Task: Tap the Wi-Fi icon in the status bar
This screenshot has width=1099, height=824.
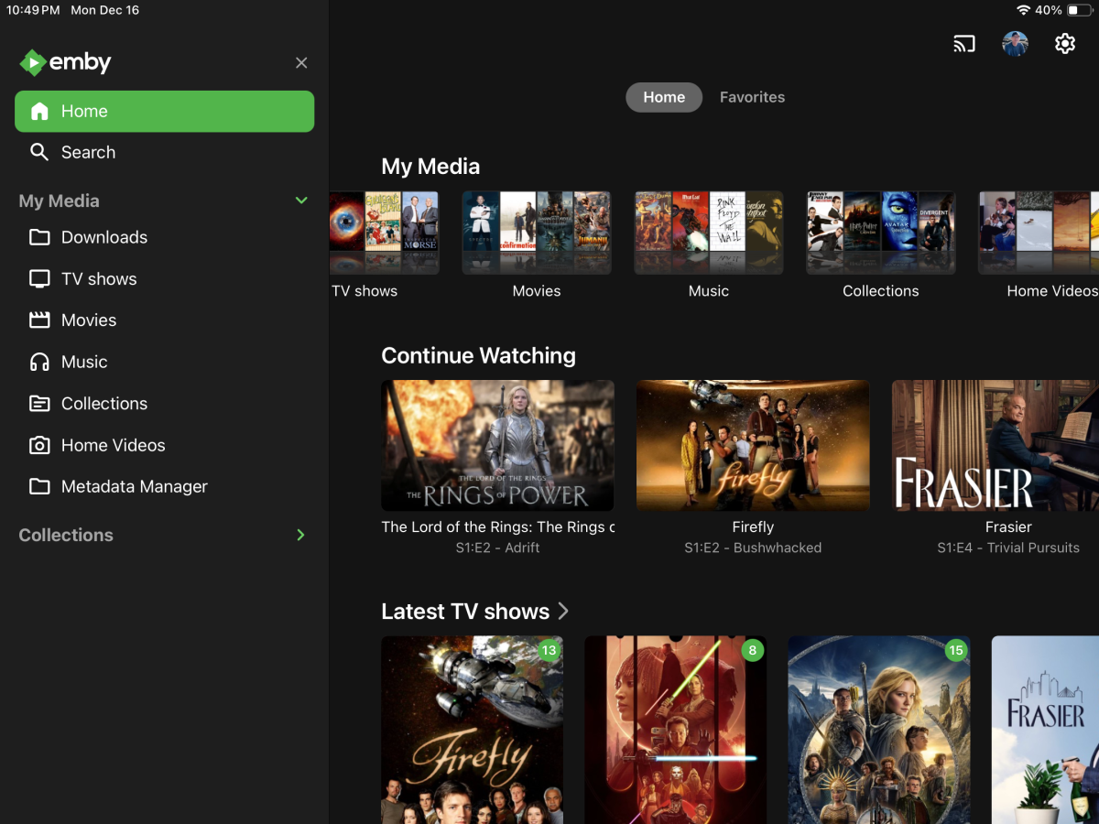Action: (x=1023, y=10)
